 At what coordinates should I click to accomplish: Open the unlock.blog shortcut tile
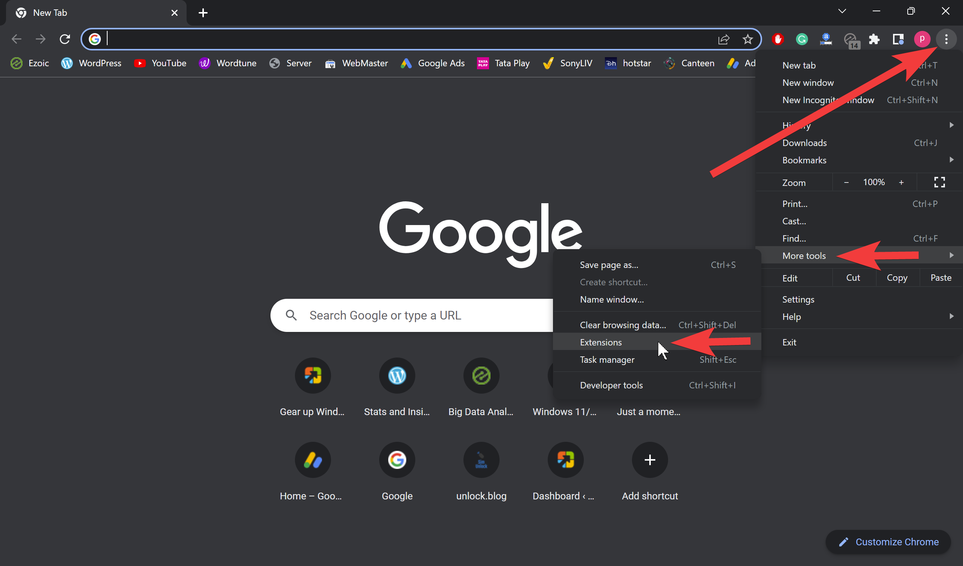click(481, 472)
